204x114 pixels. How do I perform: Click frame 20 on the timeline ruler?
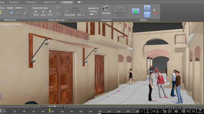pyautogui.click(x=15, y=112)
